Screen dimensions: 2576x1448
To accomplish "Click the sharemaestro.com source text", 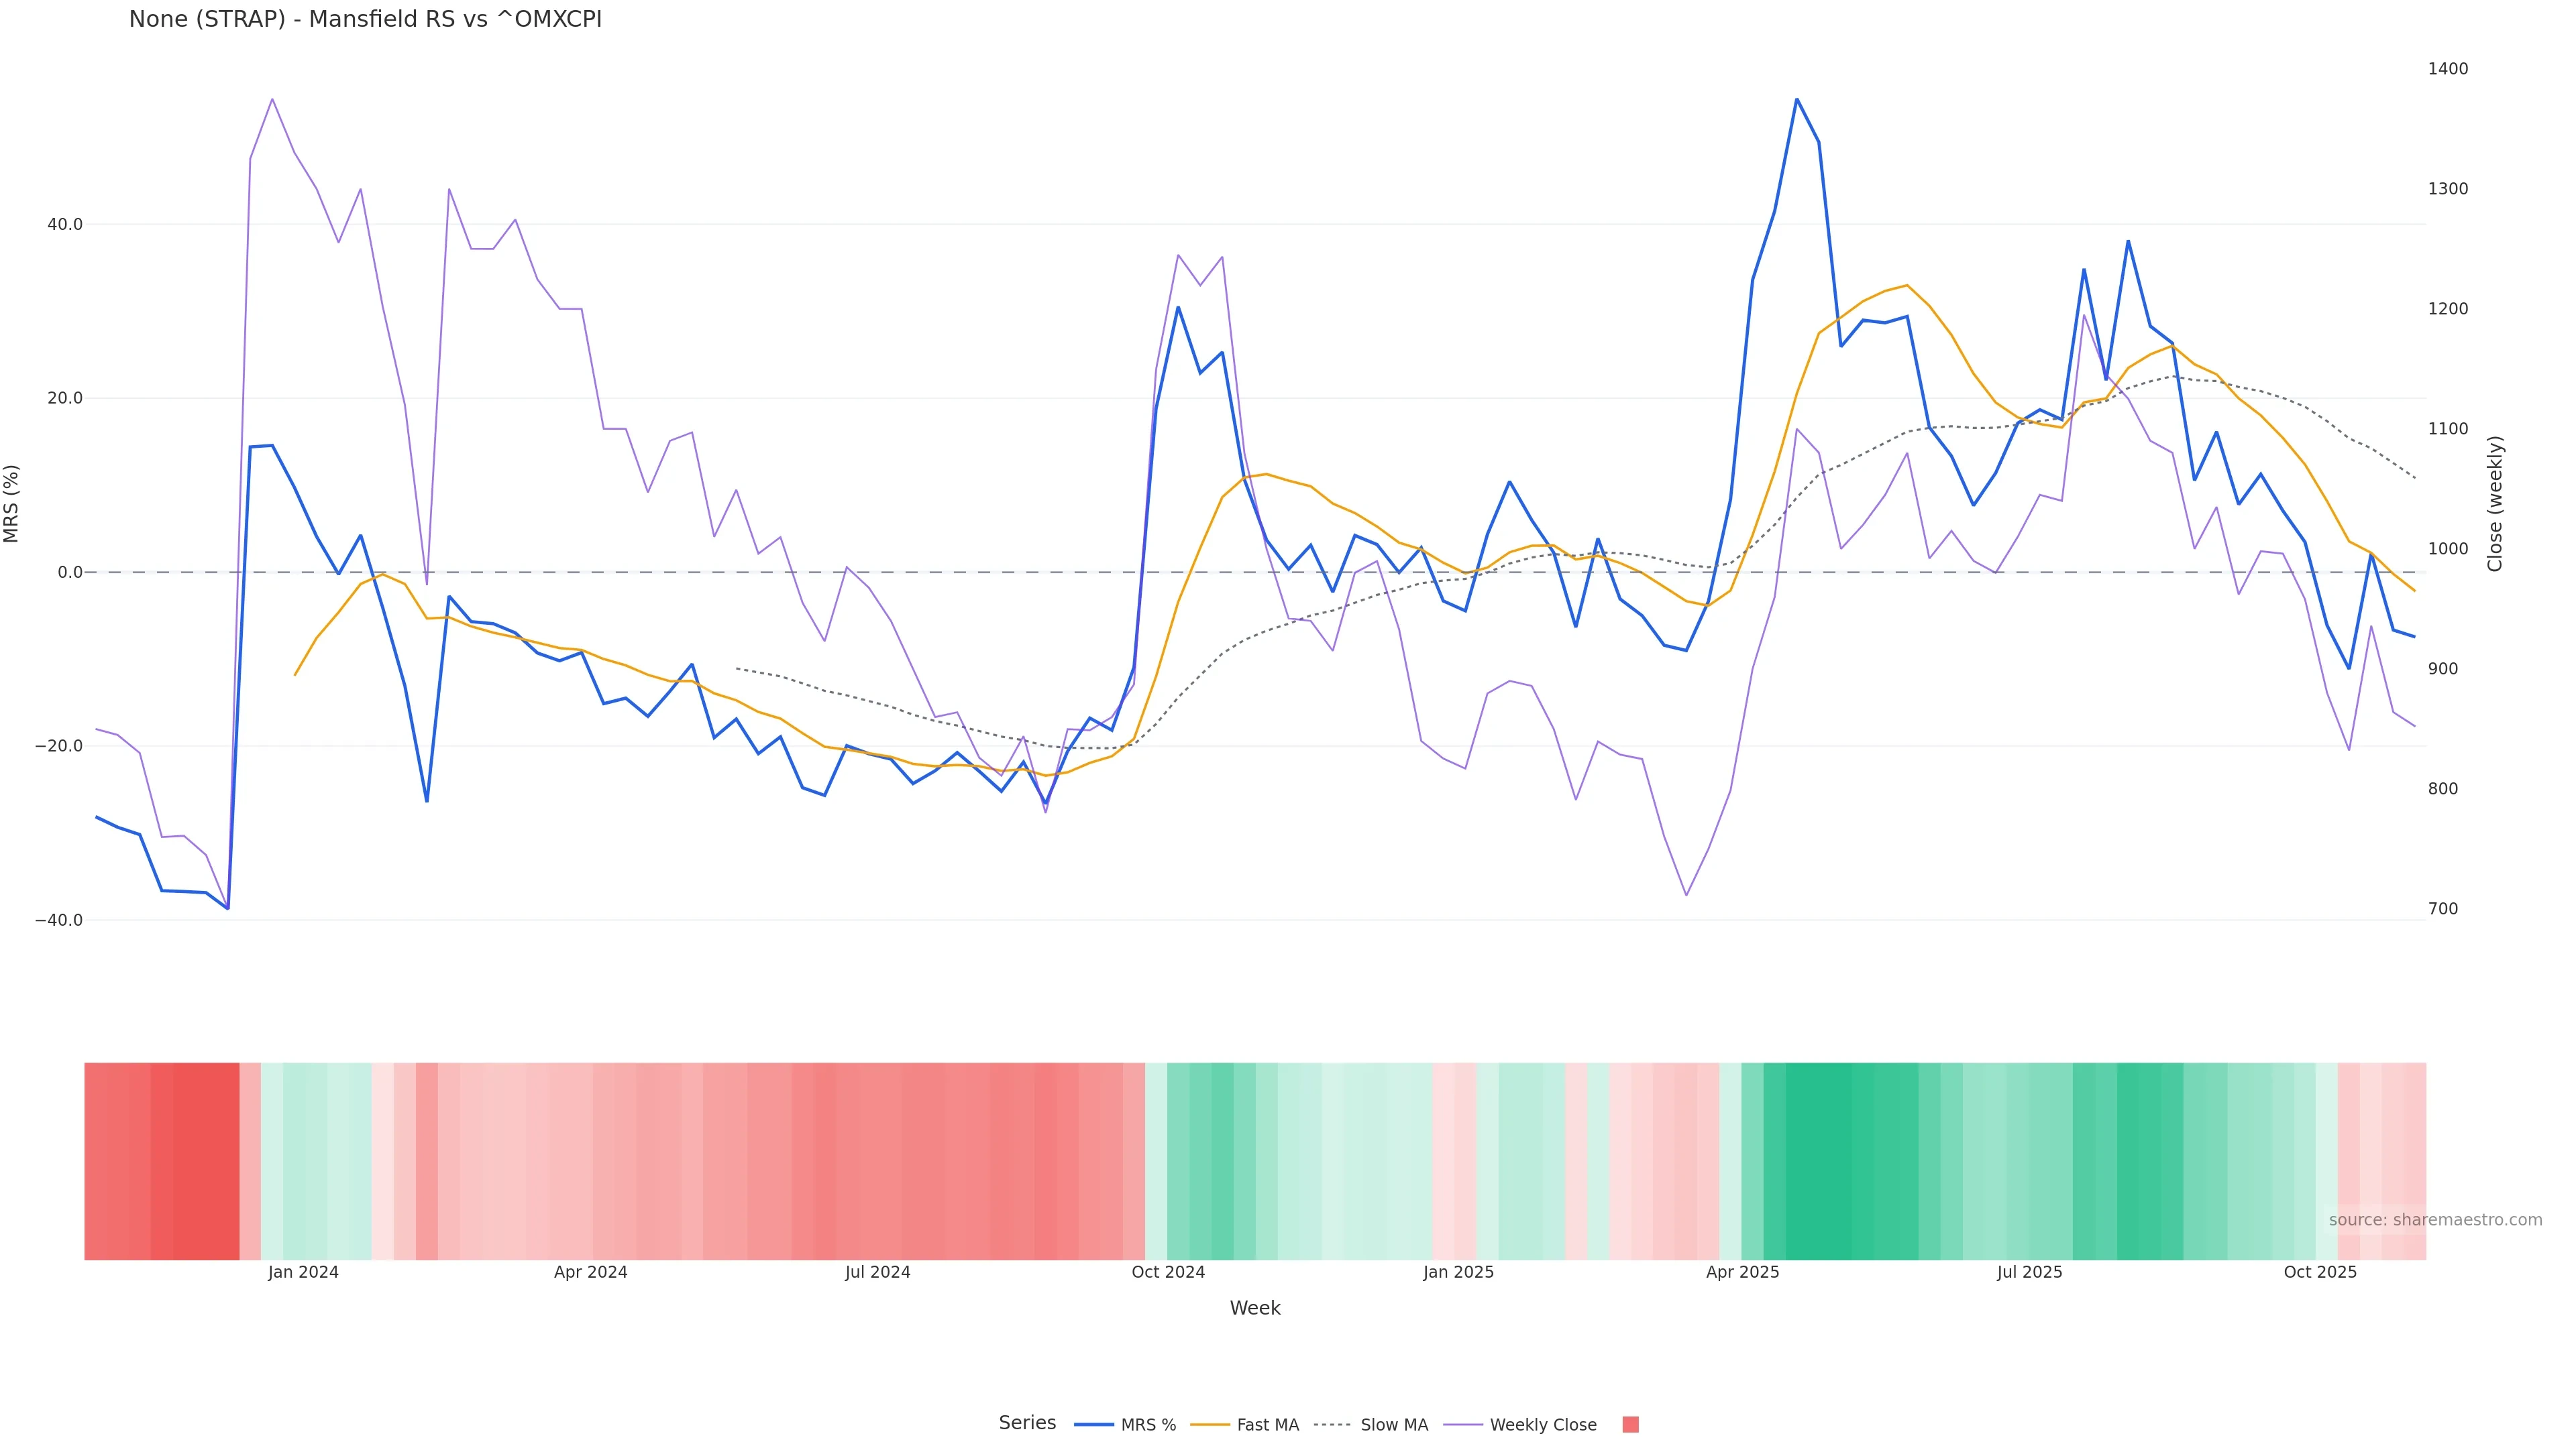I will point(2435,1219).
